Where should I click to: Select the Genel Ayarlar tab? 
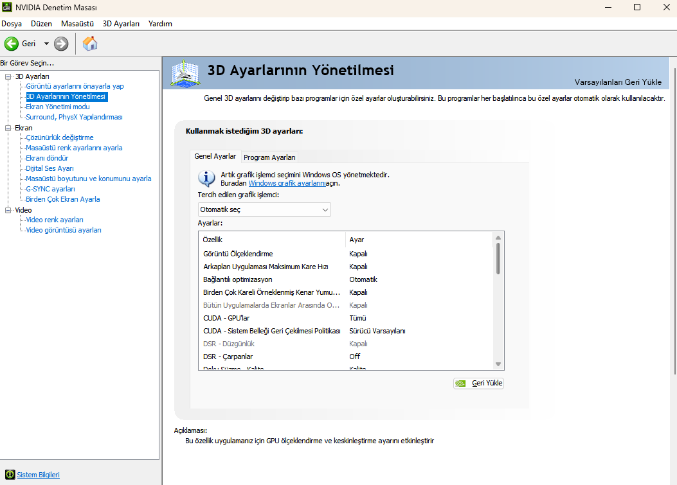click(x=215, y=156)
